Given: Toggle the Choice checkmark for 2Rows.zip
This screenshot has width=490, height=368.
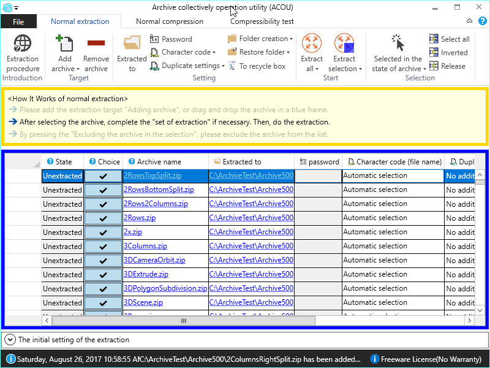Looking at the screenshot, I should (103, 218).
